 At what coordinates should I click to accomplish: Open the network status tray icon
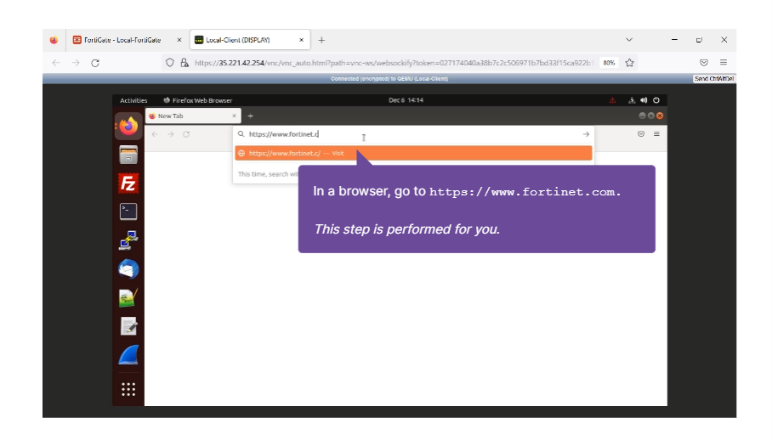[x=632, y=100]
